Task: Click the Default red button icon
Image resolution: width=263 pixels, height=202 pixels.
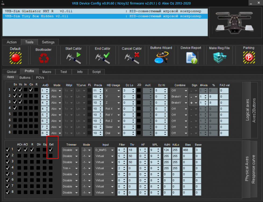Action: (x=15, y=58)
